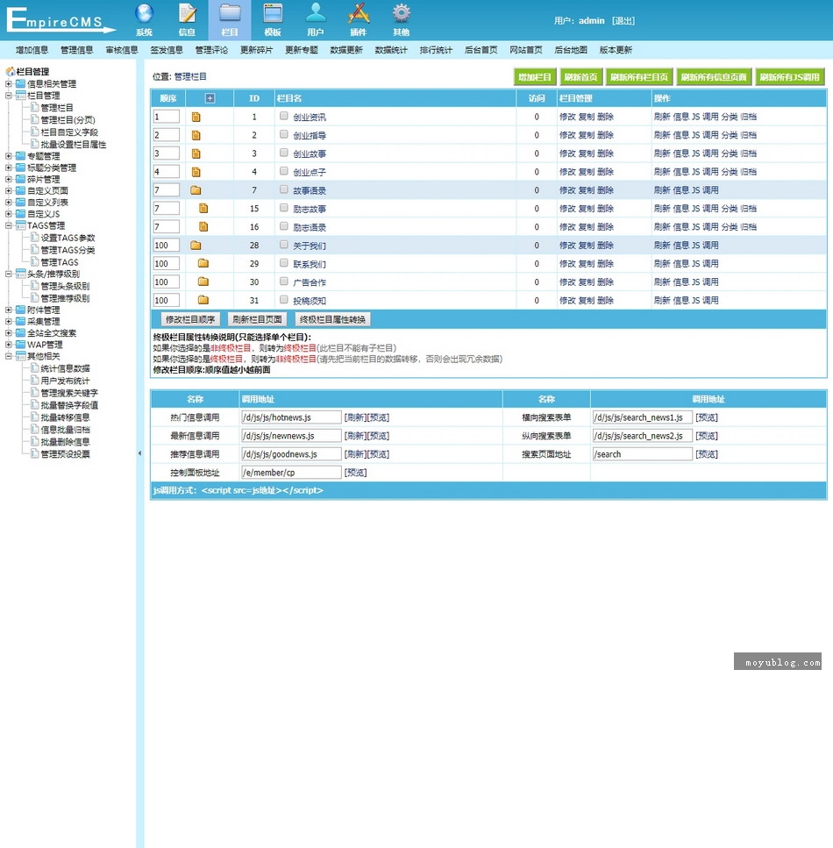Screen dimensions: 833x848
Task: Open 后台地图 in the submenu bar
Action: pyautogui.click(x=571, y=50)
